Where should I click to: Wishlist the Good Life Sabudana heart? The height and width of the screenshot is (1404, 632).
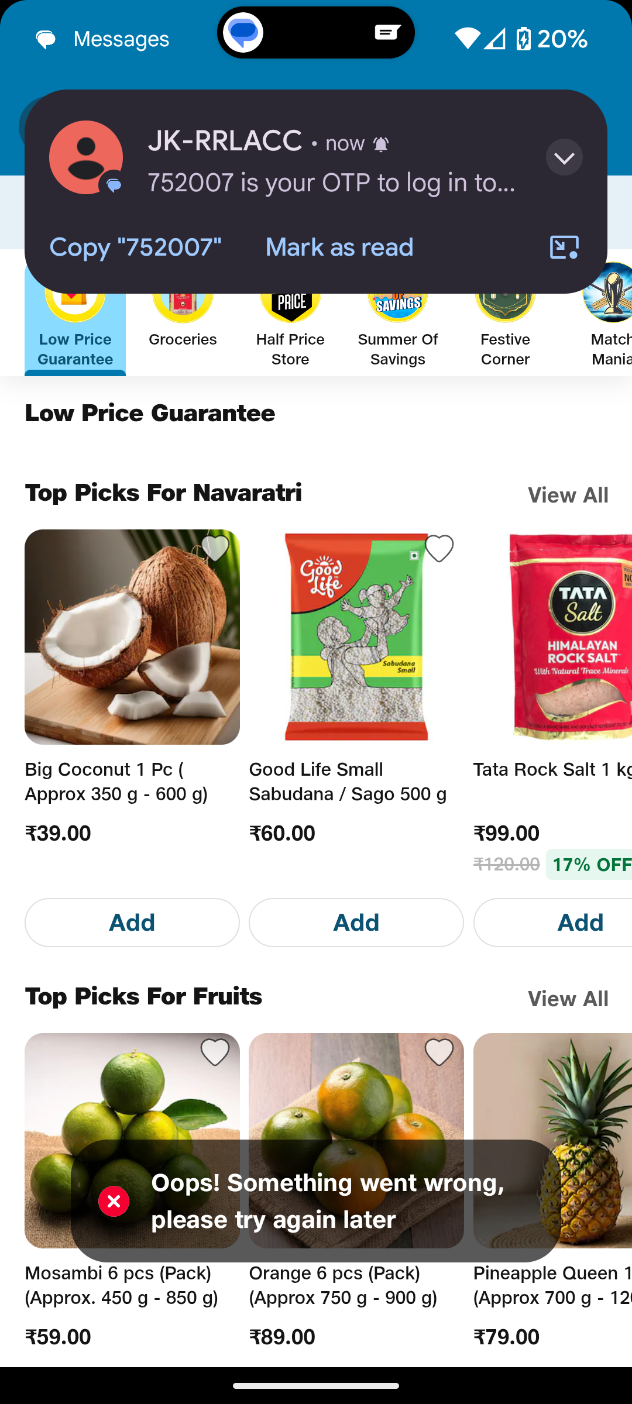(x=439, y=549)
